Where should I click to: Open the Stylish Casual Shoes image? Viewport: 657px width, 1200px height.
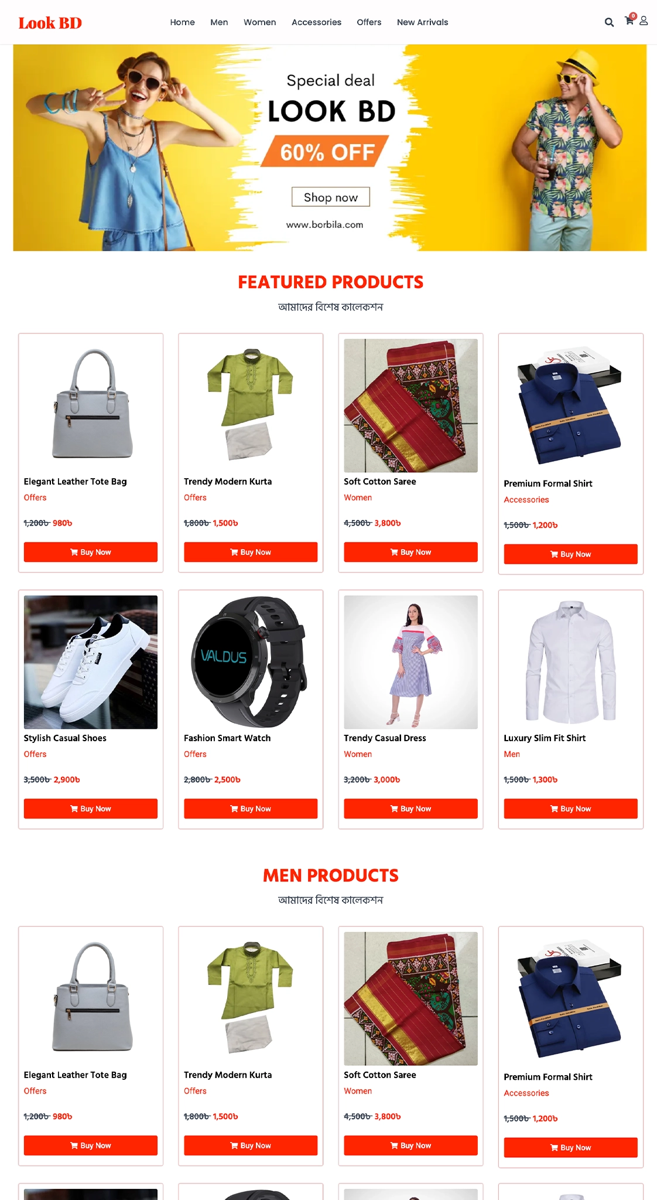[x=91, y=662]
